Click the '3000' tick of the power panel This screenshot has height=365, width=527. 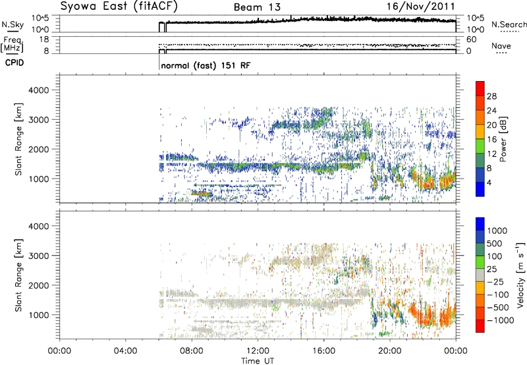(39, 120)
